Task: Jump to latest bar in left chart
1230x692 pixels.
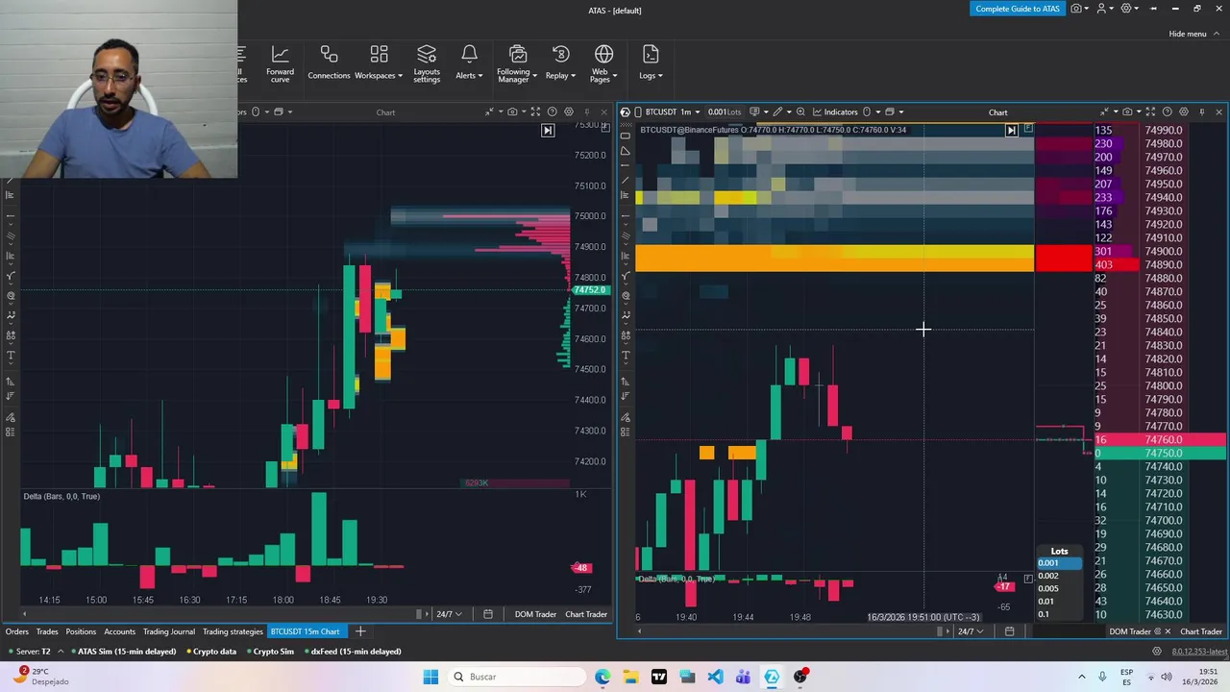Action: coord(548,131)
